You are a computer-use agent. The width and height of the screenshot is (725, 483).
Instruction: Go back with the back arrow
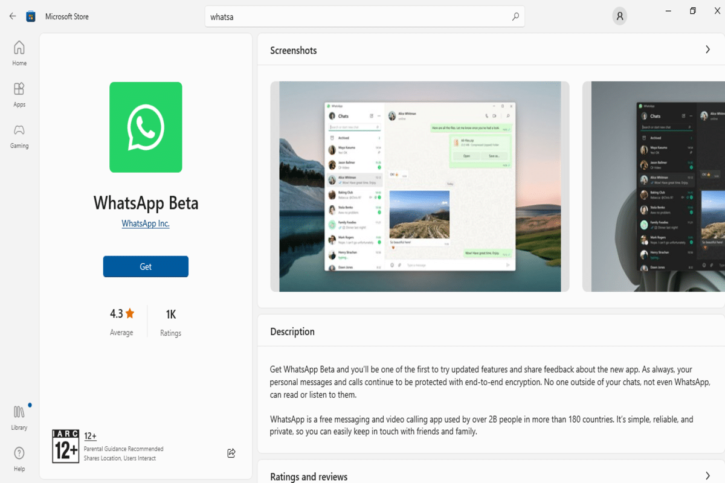coord(13,16)
